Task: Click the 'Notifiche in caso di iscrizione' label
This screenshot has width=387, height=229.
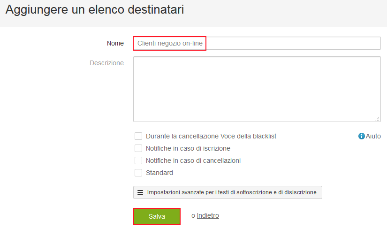Action: (x=188, y=148)
